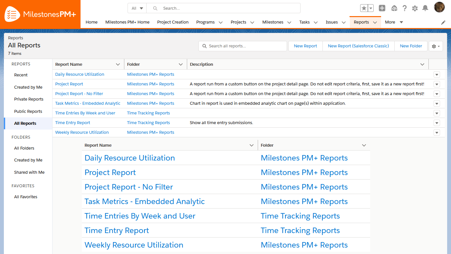Open the Project Creation tab

(x=173, y=22)
